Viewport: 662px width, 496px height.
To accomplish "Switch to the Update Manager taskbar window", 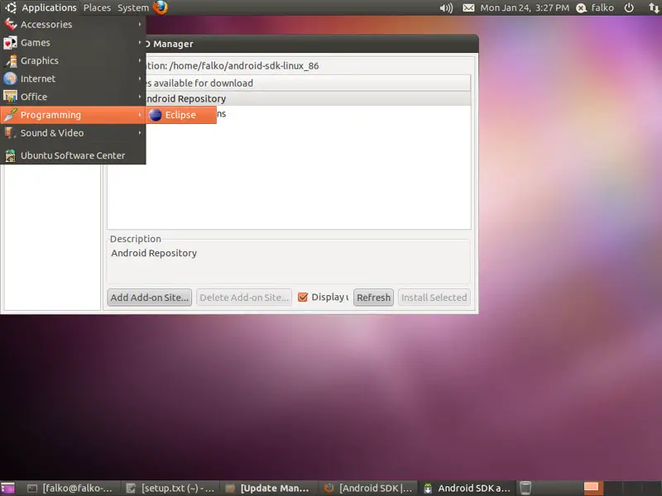I will click(267, 488).
